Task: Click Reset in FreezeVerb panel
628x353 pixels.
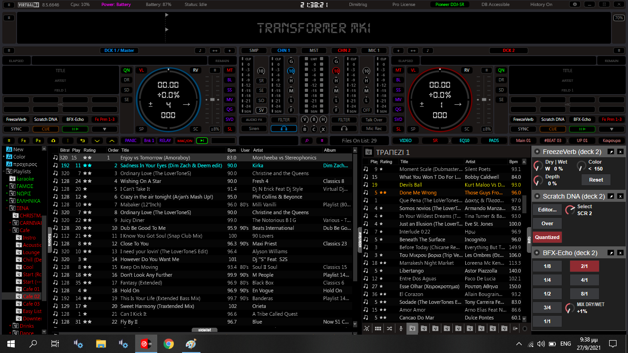Action: click(x=596, y=180)
